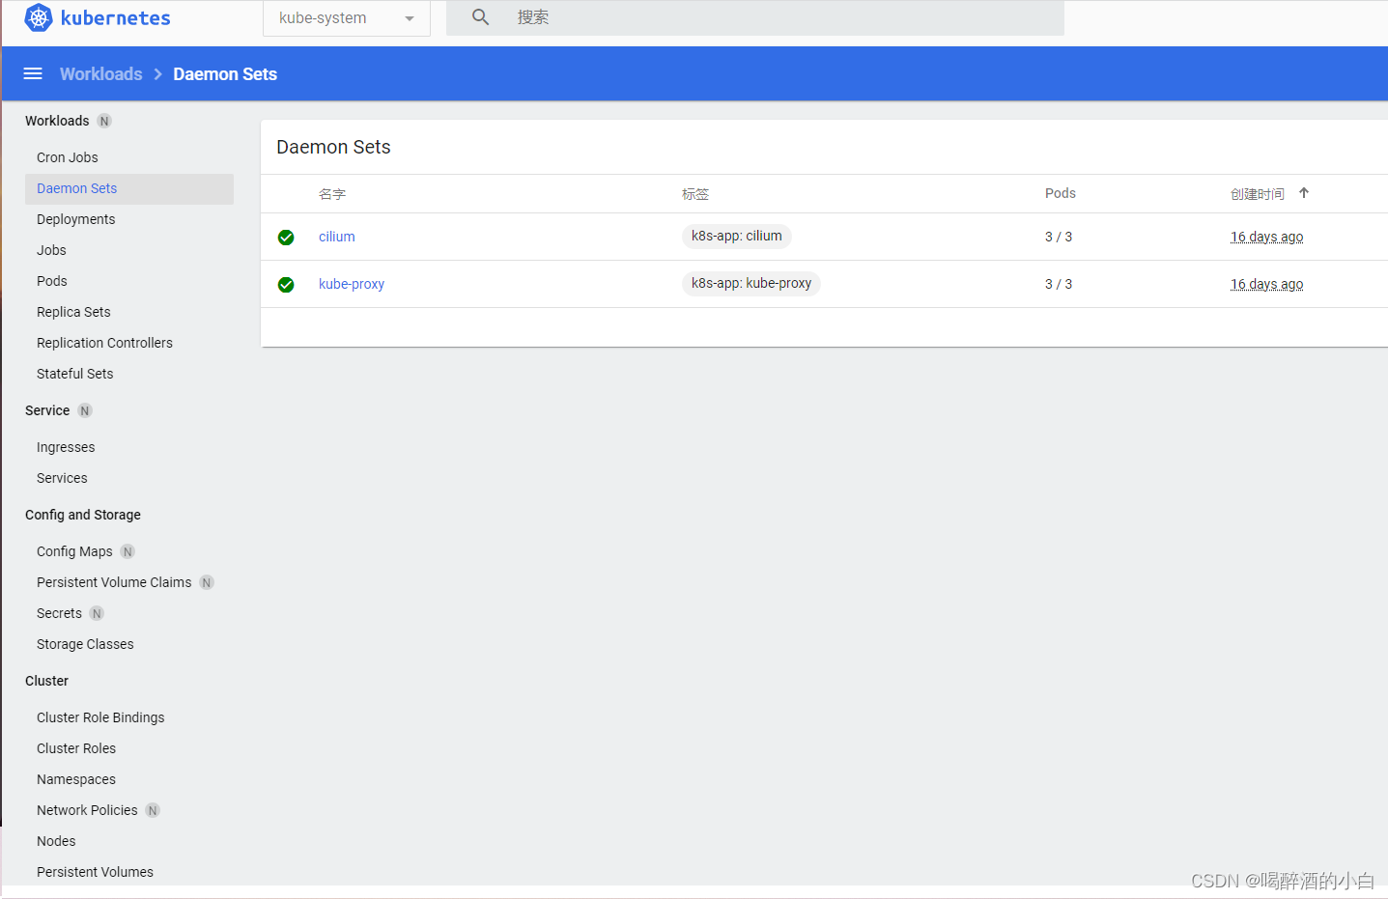Viewport: 1388px width, 899px height.
Task: Go to Workloads breadcrumb
Action: 100,74
